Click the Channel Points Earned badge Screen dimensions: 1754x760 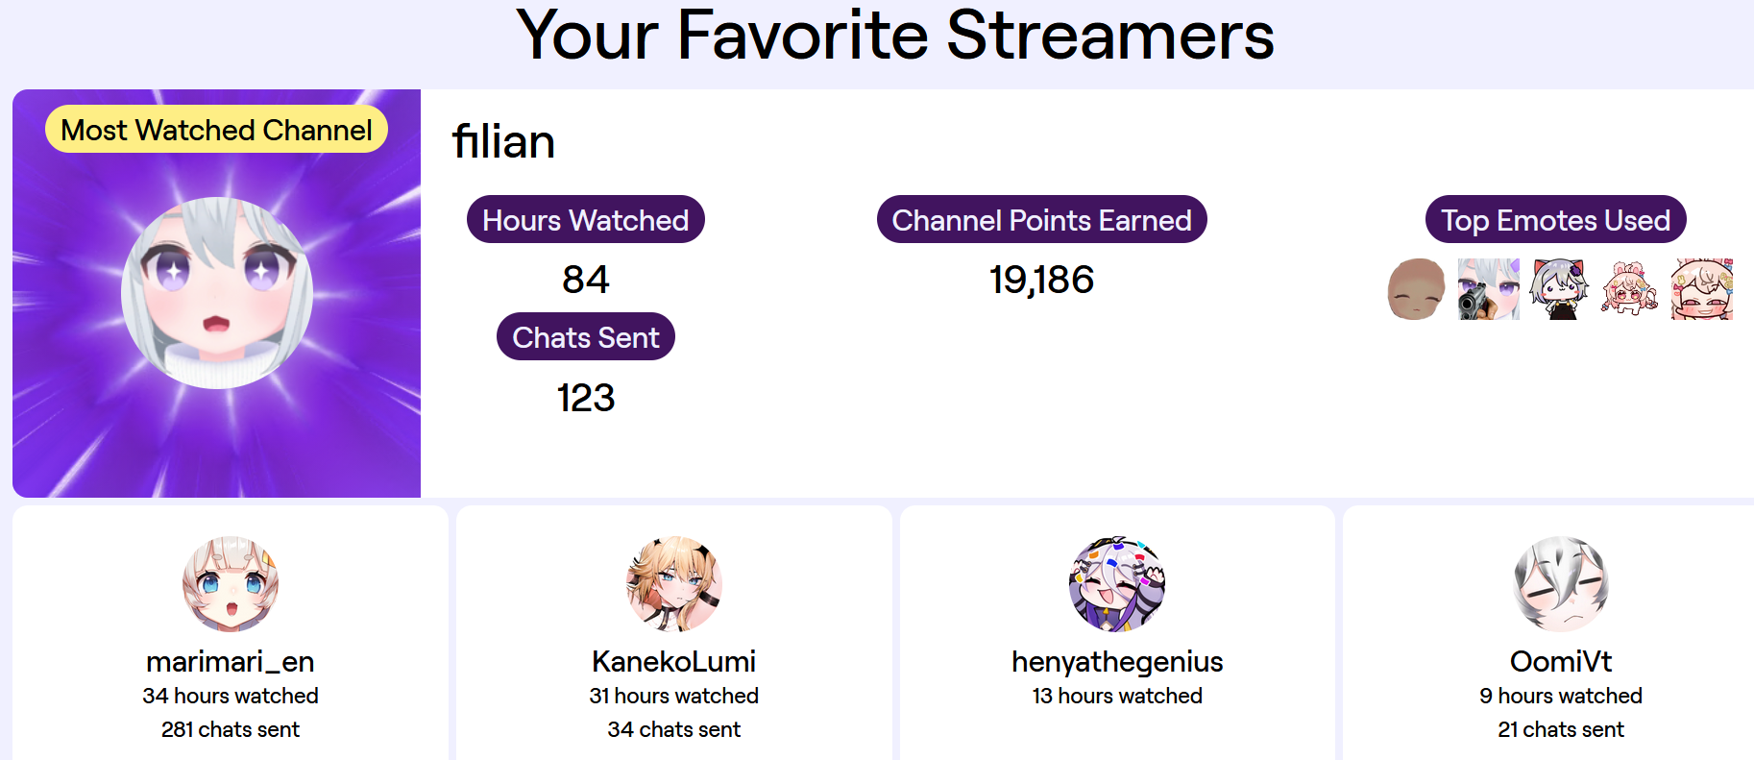pos(1042,220)
